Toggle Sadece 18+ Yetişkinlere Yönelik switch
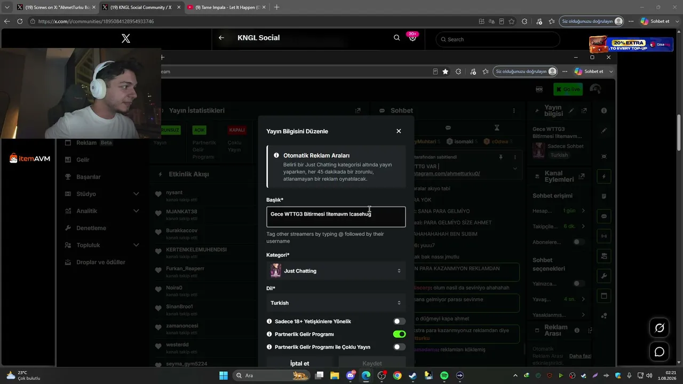683x384 pixels. point(399,321)
